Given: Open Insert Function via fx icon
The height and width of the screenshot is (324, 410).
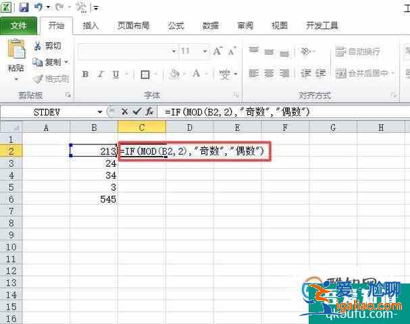Looking at the screenshot, I should tap(150, 111).
